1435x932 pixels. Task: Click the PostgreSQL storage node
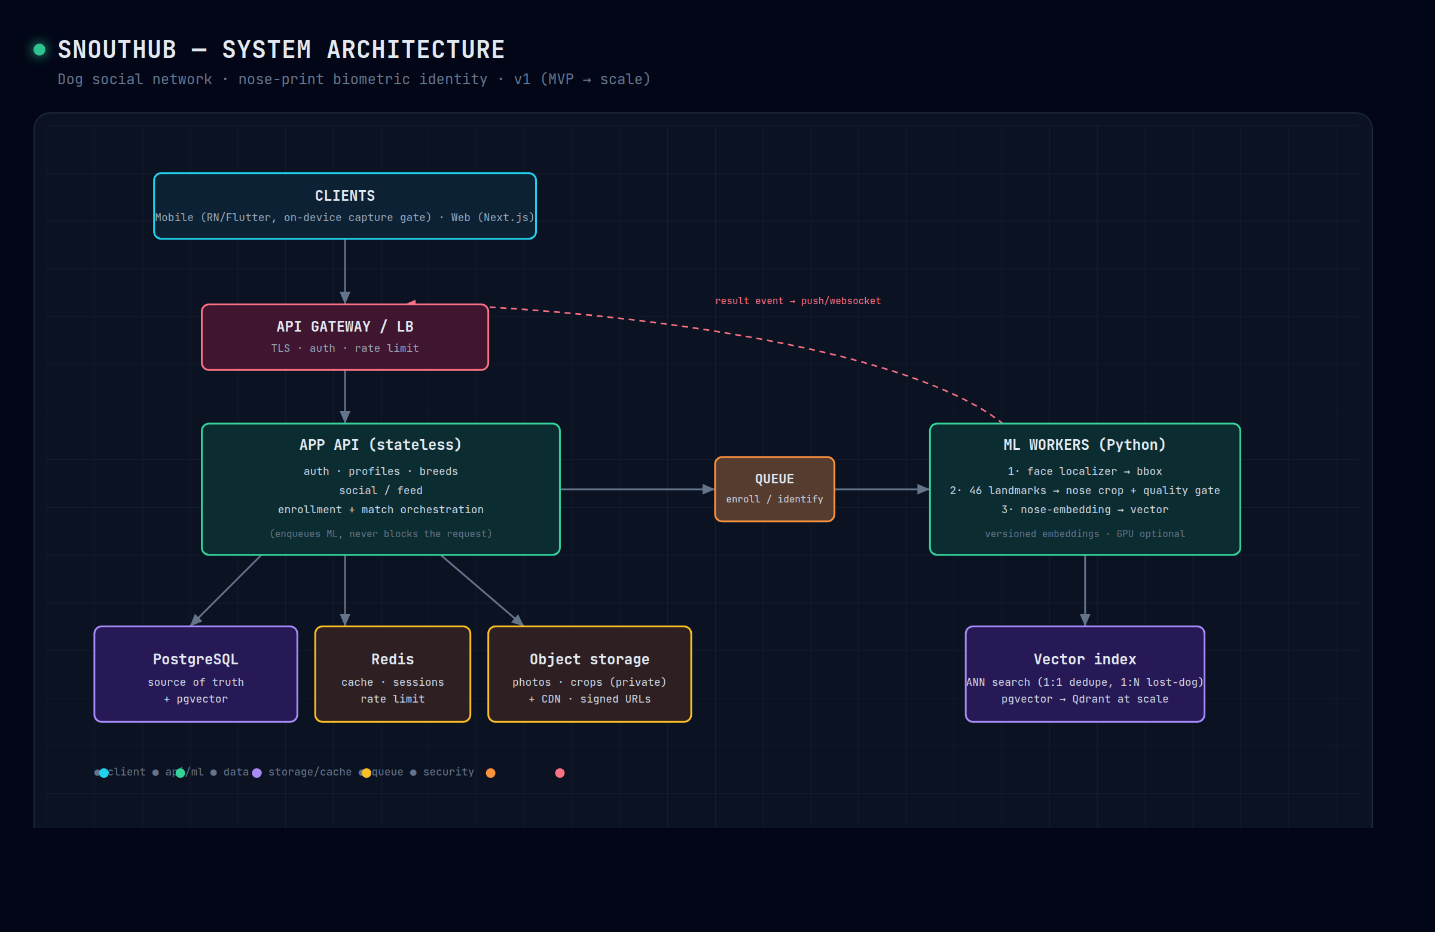196,673
